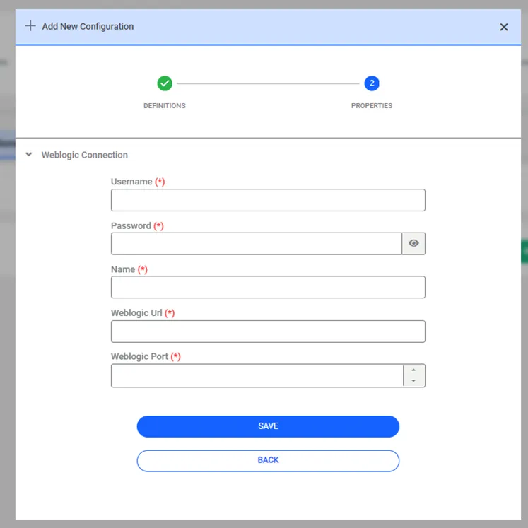Click the DEFINITIONS step label
This screenshot has height=528, width=528.
[164, 106]
